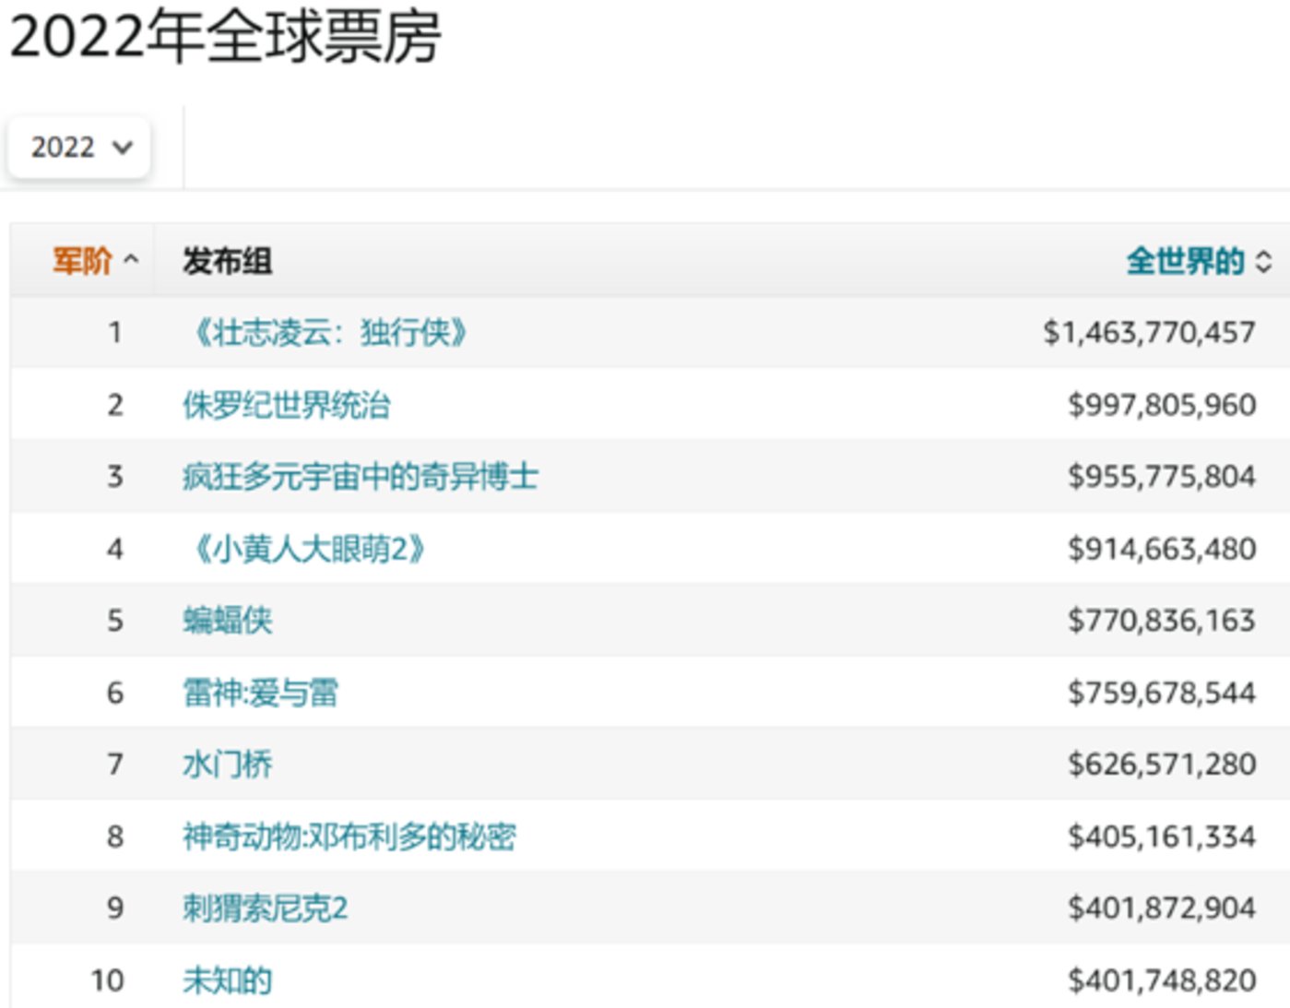Viewport: 1290px width, 1008px height.
Task: Open the 神奇动物:邓布利多的秘密 link
Action: (349, 836)
